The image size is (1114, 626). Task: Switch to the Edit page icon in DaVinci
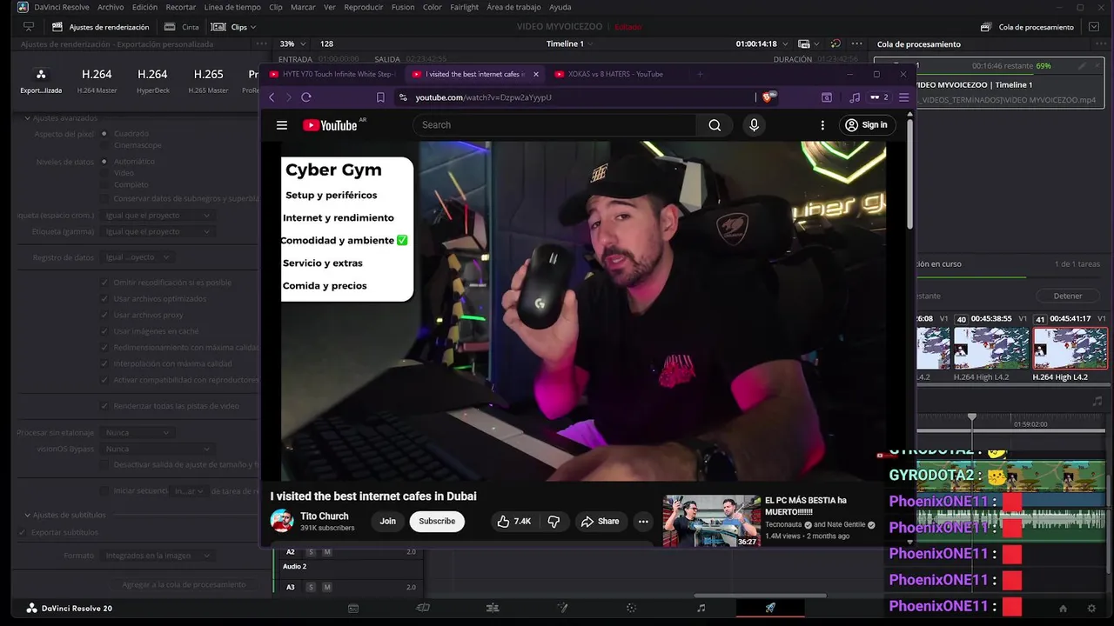tap(493, 608)
